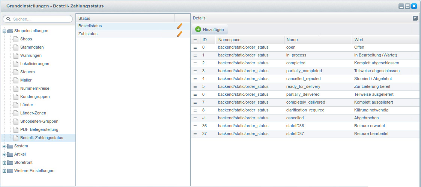Click the Shopeinstellungen folder icon
Screen dimensions: 421x187
pyautogui.click(x=10, y=31)
